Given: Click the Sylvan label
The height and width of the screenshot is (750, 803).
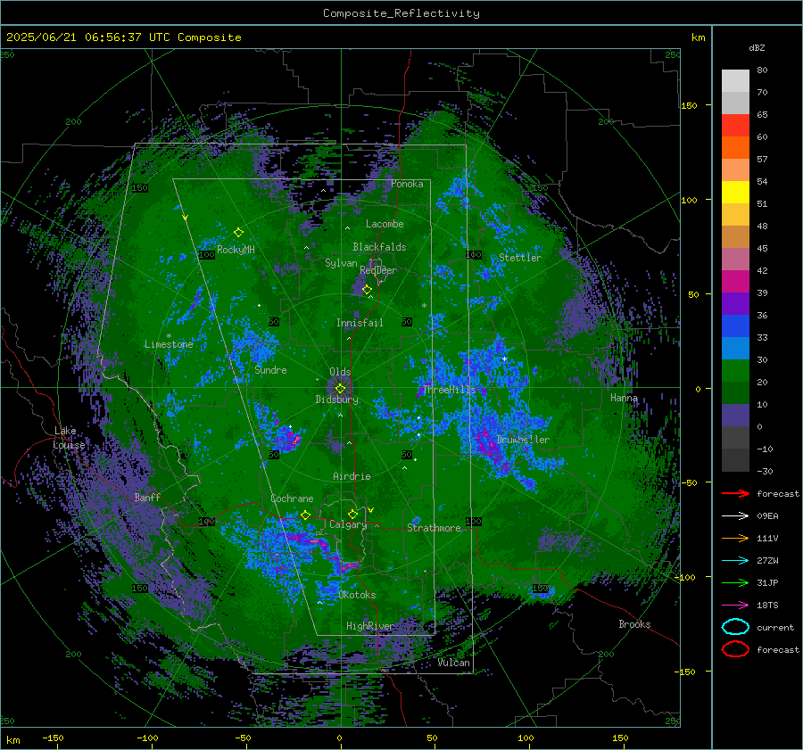Looking at the screenshot, I should [x=341, y=263].
